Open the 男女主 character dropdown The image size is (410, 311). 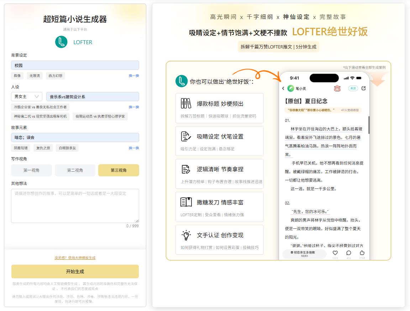pos(27,97)
